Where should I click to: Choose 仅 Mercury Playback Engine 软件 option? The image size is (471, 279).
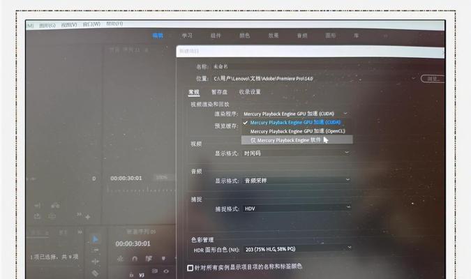coord(297,140)
